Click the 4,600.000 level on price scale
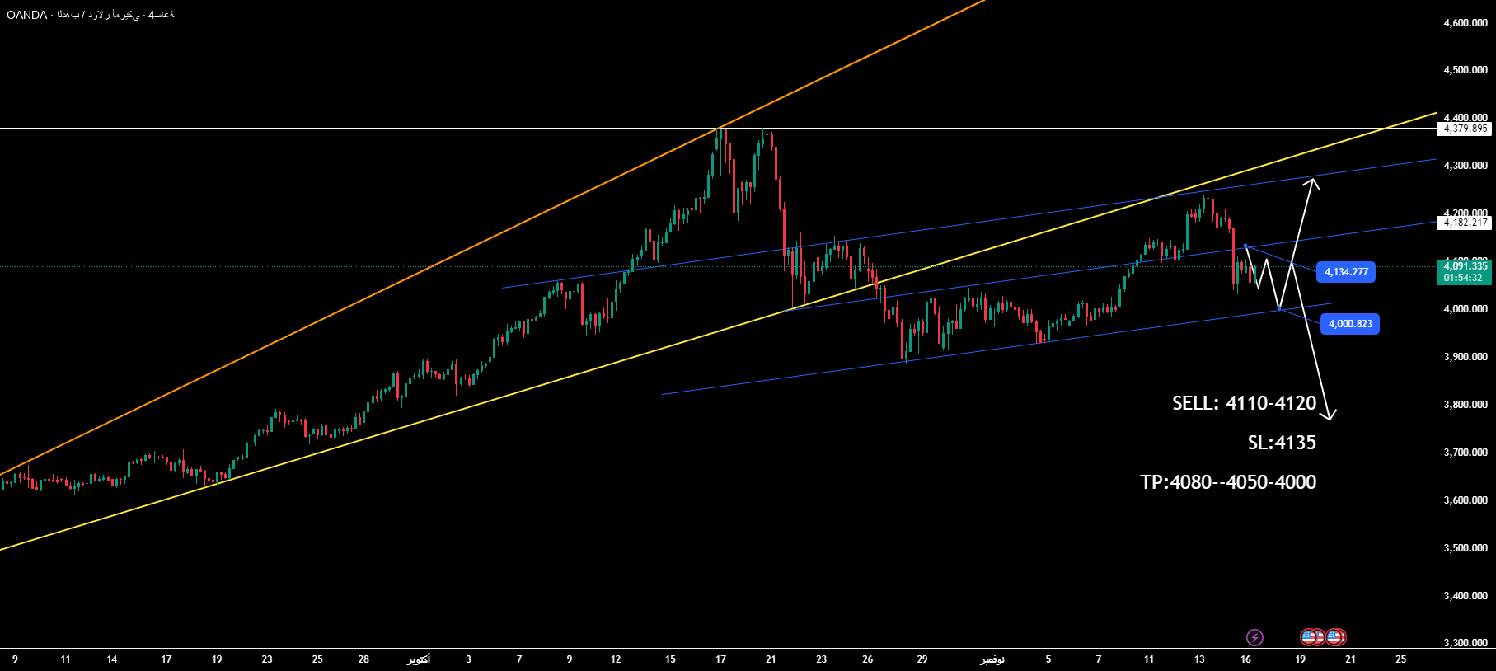The height and width of the screenshot is (671, 1496). [x=1466, y=23]
